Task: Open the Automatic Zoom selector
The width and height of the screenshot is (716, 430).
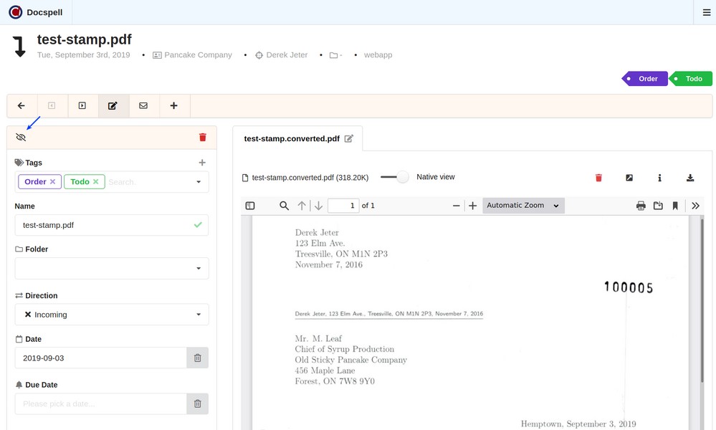Action: tap(523, 206)
